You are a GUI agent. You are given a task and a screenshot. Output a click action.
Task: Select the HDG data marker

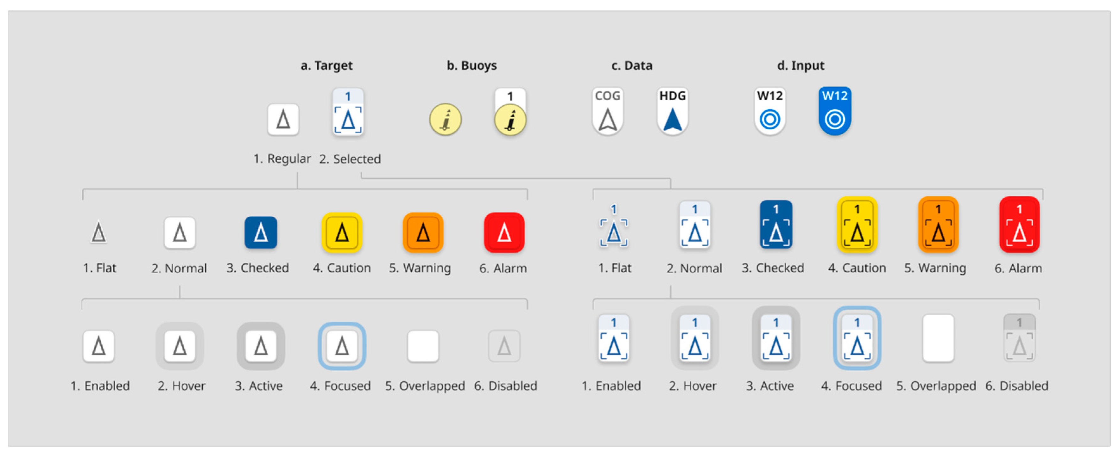(x=672, y=112)
